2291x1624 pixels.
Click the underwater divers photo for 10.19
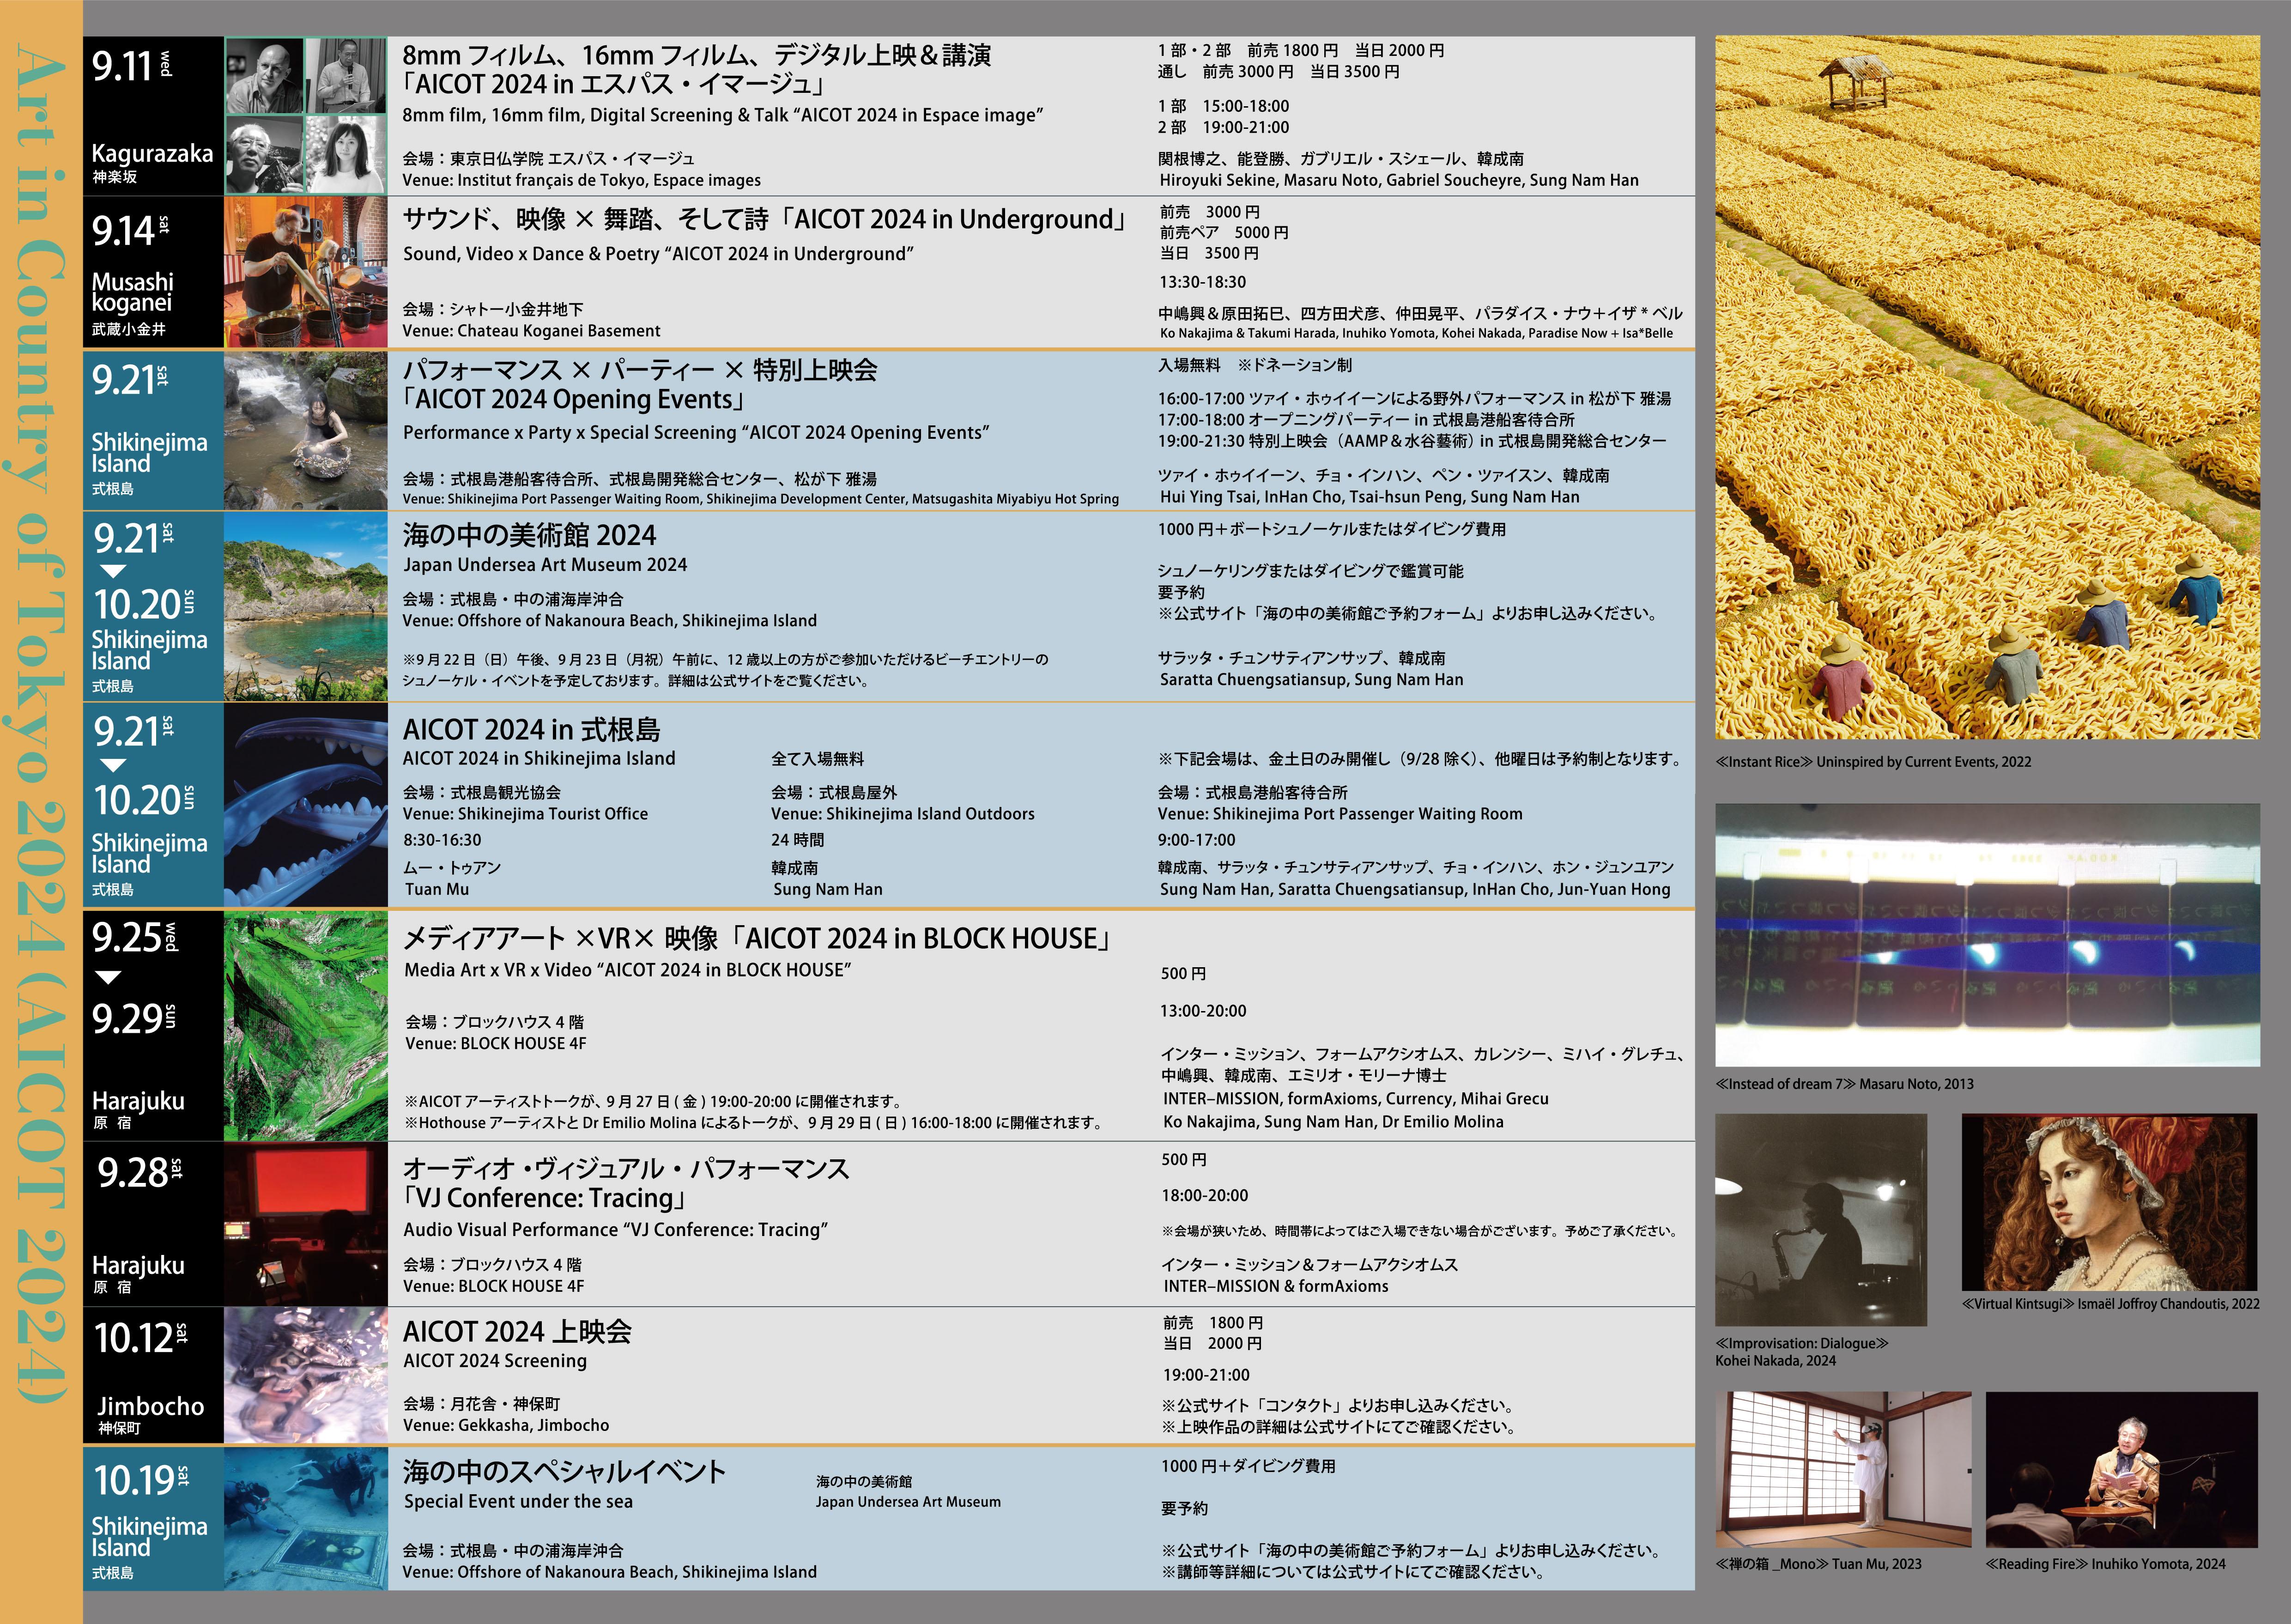[305, 1518]
